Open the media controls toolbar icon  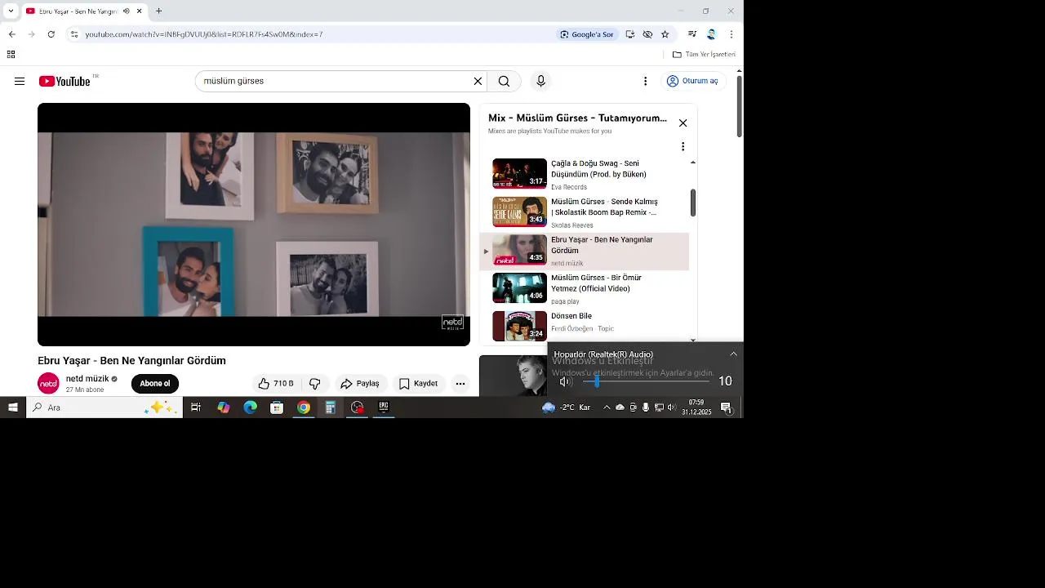tap(692, 34)
